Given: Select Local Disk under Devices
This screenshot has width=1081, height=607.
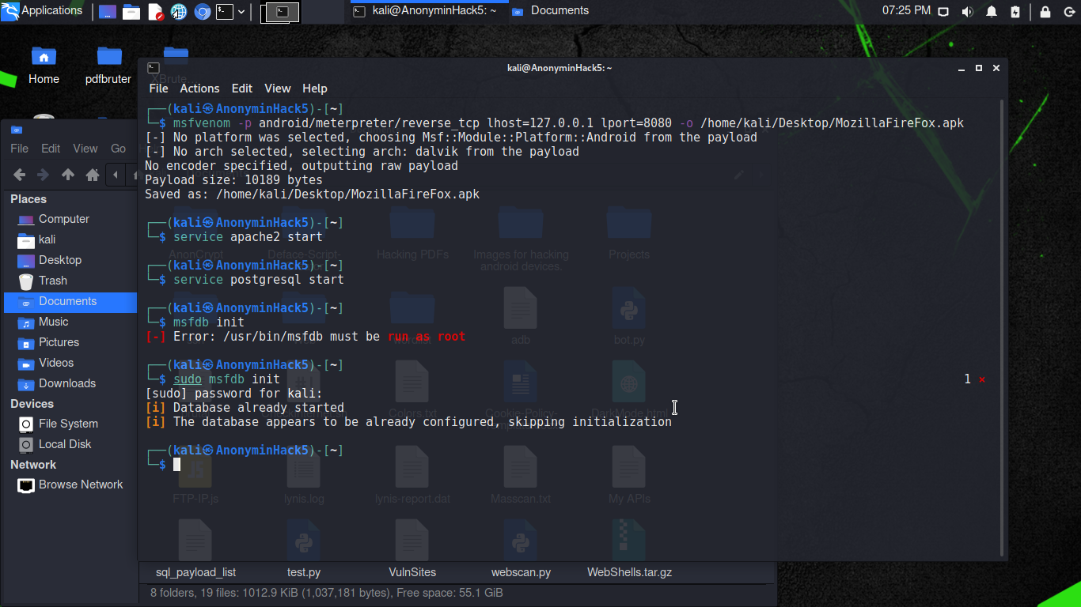Looking at the screenshot, I should [x=70, y=444].
